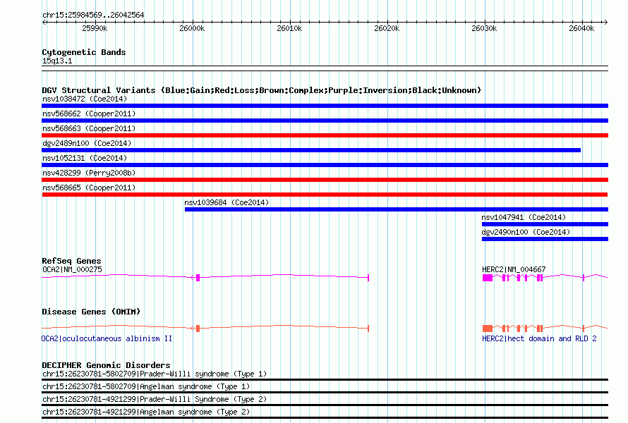Click the 26020k ruler position
Screen dimensions: 628x423
pyautogui.click(x=387, y=28)
